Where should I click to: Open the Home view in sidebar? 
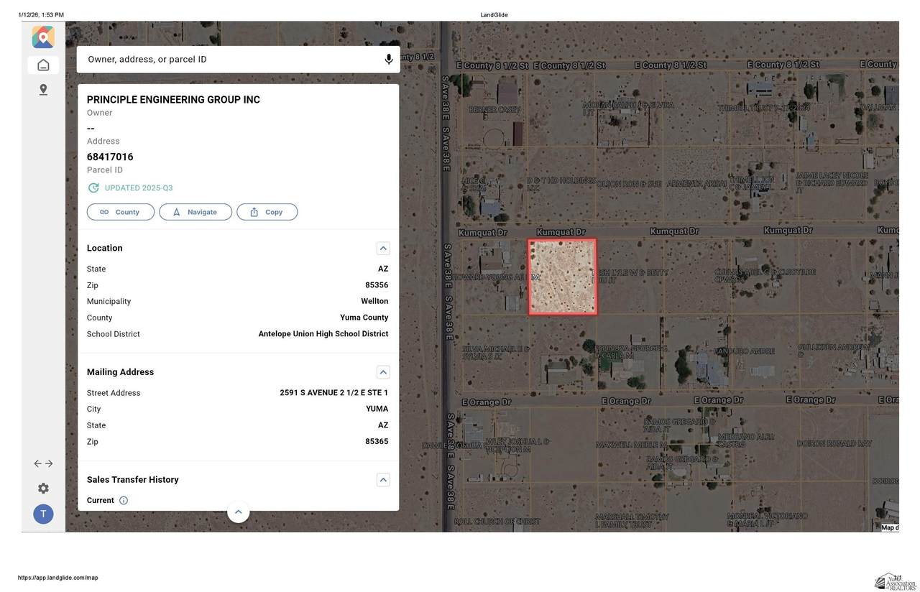click(x=43, y=65)
